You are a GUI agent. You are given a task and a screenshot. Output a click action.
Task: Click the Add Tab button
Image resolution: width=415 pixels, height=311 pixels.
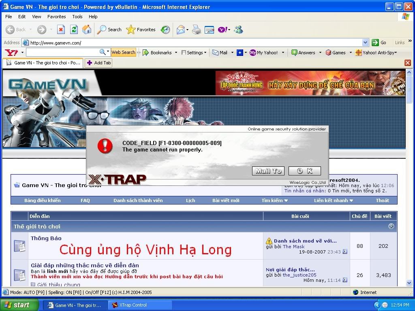(99, 63)
